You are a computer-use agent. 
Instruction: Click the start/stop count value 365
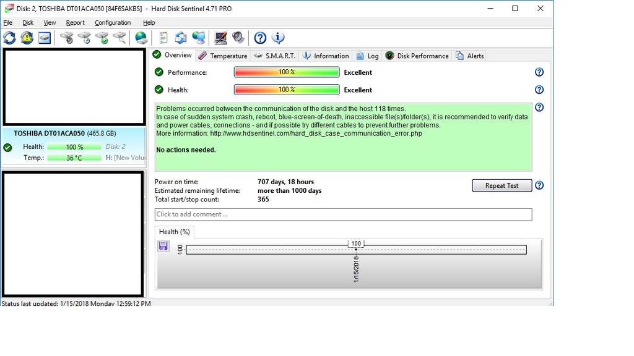coord(263,200)
